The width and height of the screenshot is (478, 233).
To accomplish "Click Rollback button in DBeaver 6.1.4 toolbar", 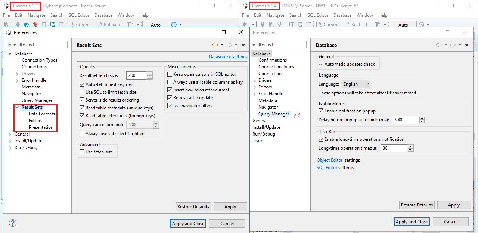I will pyautogui.click(x=356, y=24).
